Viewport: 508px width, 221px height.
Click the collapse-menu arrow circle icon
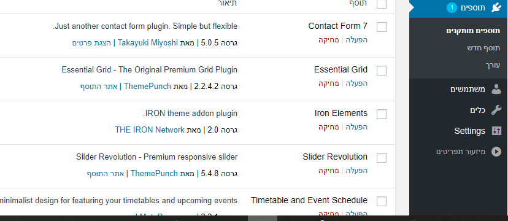click(496, 152)
